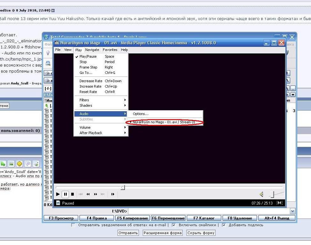
Task: Click the Total Commander title bar icon
Action: pos(46,37)
